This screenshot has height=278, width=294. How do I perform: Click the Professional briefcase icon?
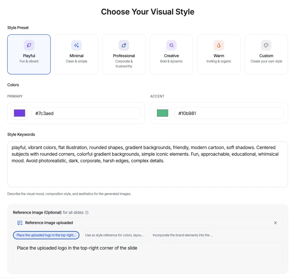[124, 45]
